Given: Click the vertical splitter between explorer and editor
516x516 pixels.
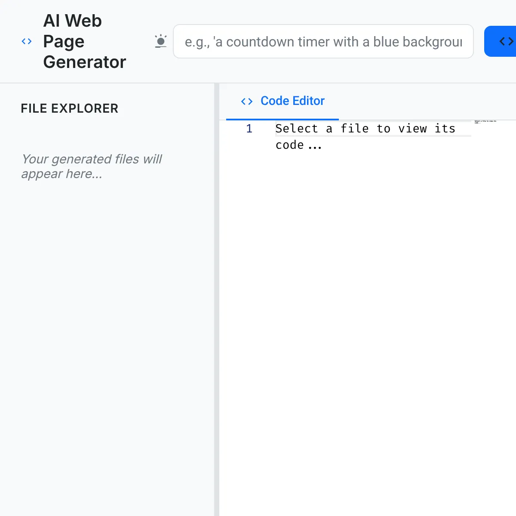Looking at the screenshot, I should point(217,300).
